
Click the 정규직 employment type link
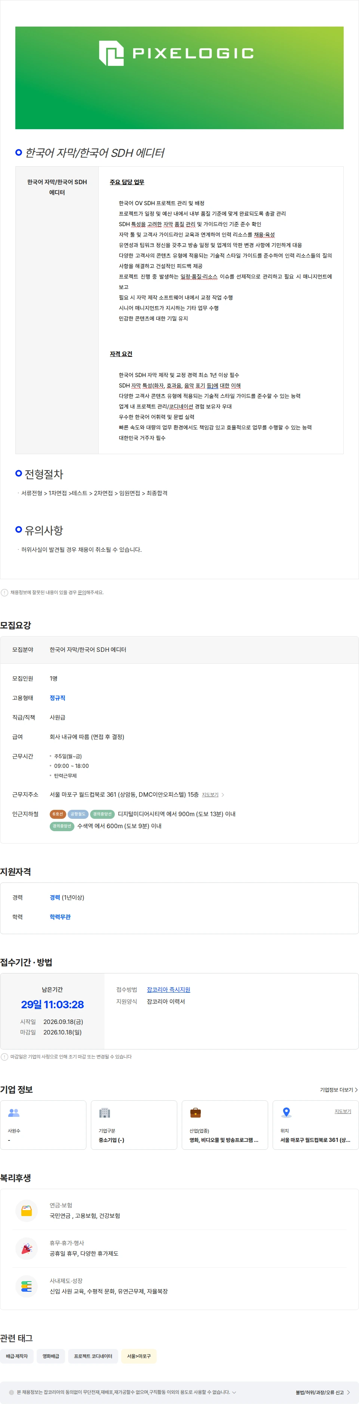click(57, 698)
